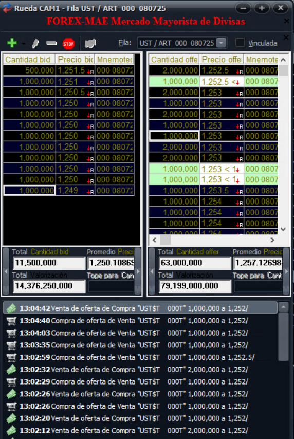Select bid price 1,251.5 cell
This screenshot has height=439, width=294.
point(75,70)
